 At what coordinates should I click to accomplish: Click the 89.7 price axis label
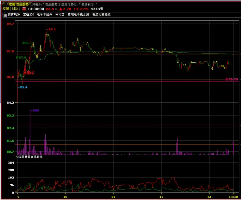click(10, 24)
